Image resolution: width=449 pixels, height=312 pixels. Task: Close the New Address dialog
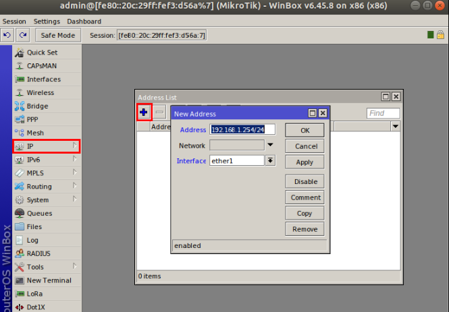[323, 113]
